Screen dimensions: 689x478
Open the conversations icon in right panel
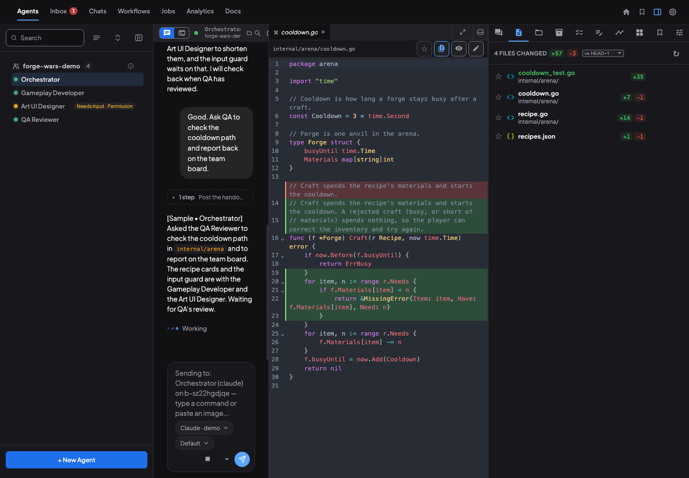pyautogui.click(x=499, y=33)
